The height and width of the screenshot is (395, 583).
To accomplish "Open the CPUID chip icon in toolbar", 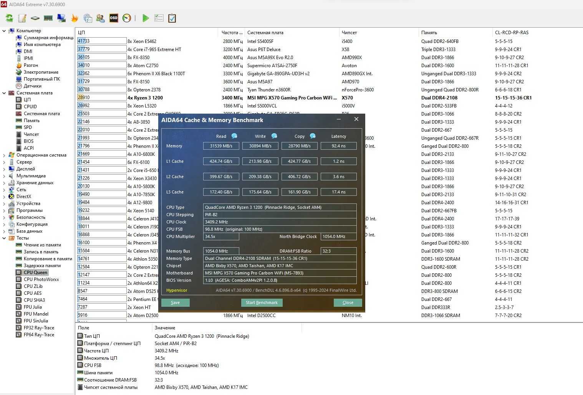I will 35,18.
